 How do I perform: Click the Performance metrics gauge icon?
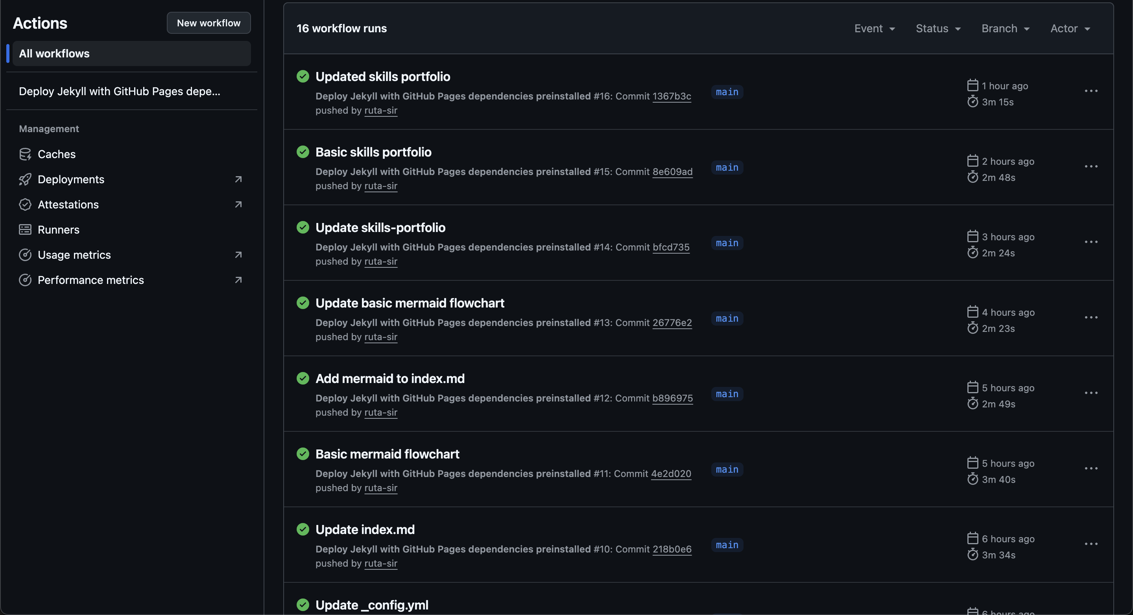pos(25,280)
